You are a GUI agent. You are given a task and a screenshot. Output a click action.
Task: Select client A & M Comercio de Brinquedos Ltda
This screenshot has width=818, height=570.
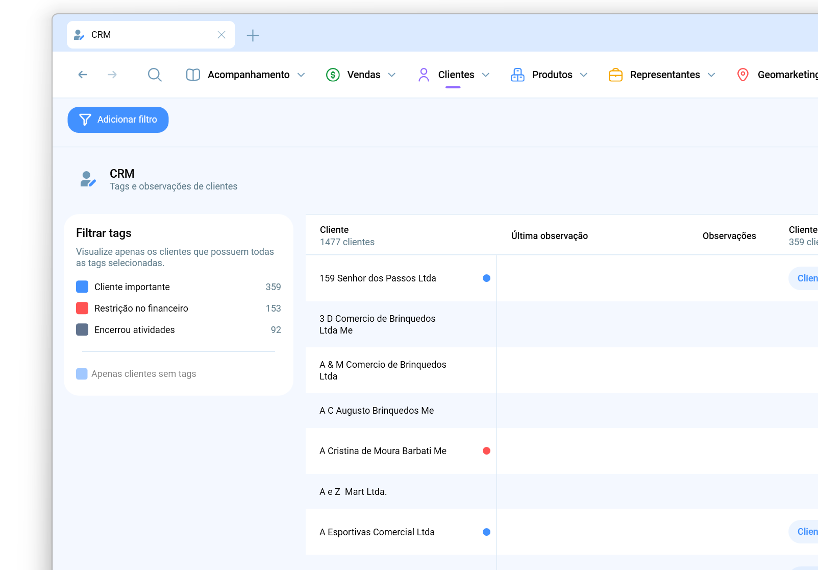383,370
